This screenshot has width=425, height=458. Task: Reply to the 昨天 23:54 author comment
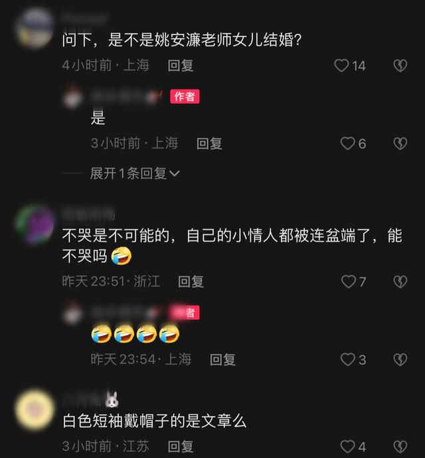click(x=222, y=360)
